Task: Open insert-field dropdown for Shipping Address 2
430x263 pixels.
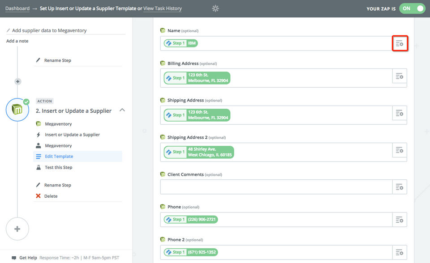Action: coord(400,150)
